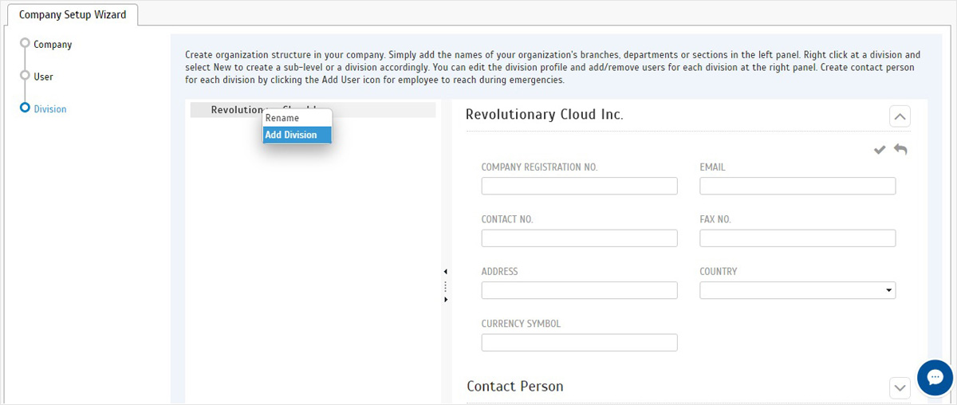The height and width of the screenshot is (405, 957).
Task: Select the Company step circle
Action: (x=26, y=42)
